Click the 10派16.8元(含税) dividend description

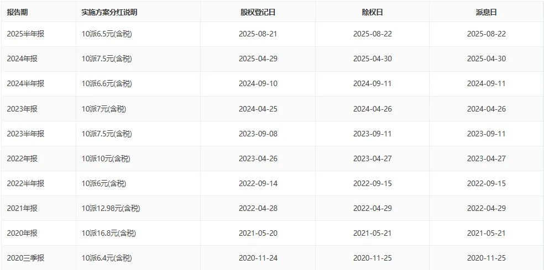[x=108, y=233]
